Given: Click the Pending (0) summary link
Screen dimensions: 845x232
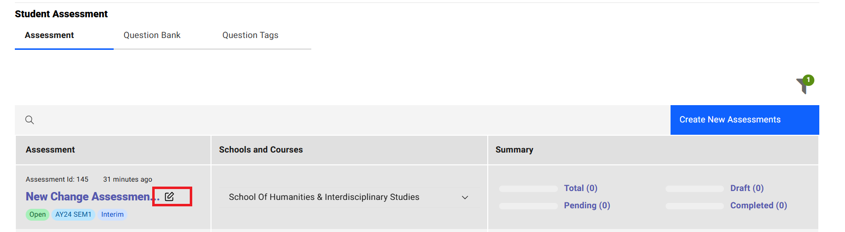Looking at the screenshot, I should [x=587, y=205].
